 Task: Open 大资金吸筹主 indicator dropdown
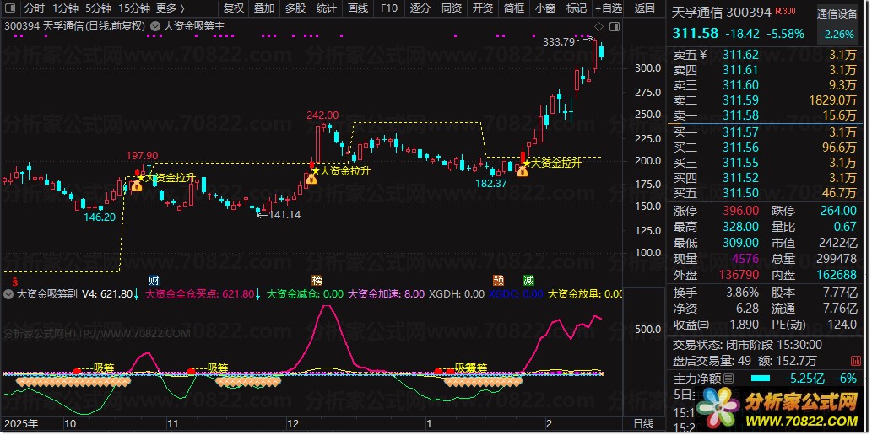(x=154, y=26)
